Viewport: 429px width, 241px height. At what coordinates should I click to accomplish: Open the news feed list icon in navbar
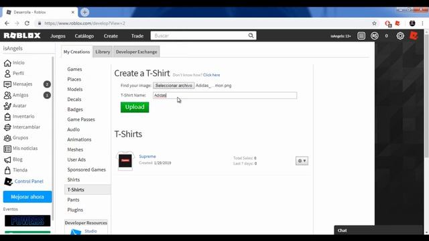point(361,35)
